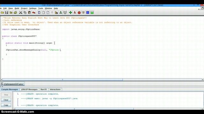Click the Remove CSD blank page icon

coord(43,13)
